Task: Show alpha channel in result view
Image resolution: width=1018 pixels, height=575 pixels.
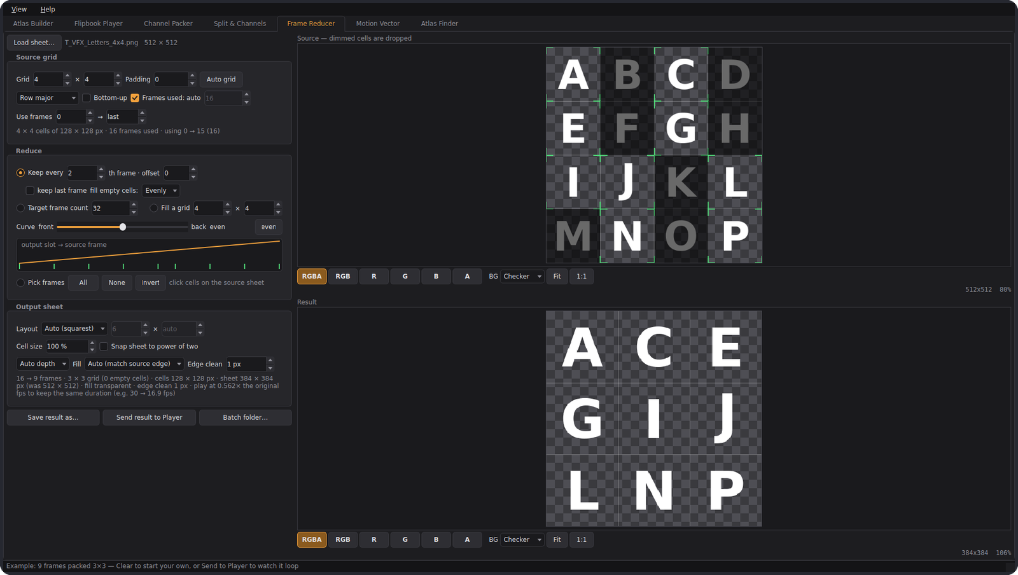Action: [468, 540]
